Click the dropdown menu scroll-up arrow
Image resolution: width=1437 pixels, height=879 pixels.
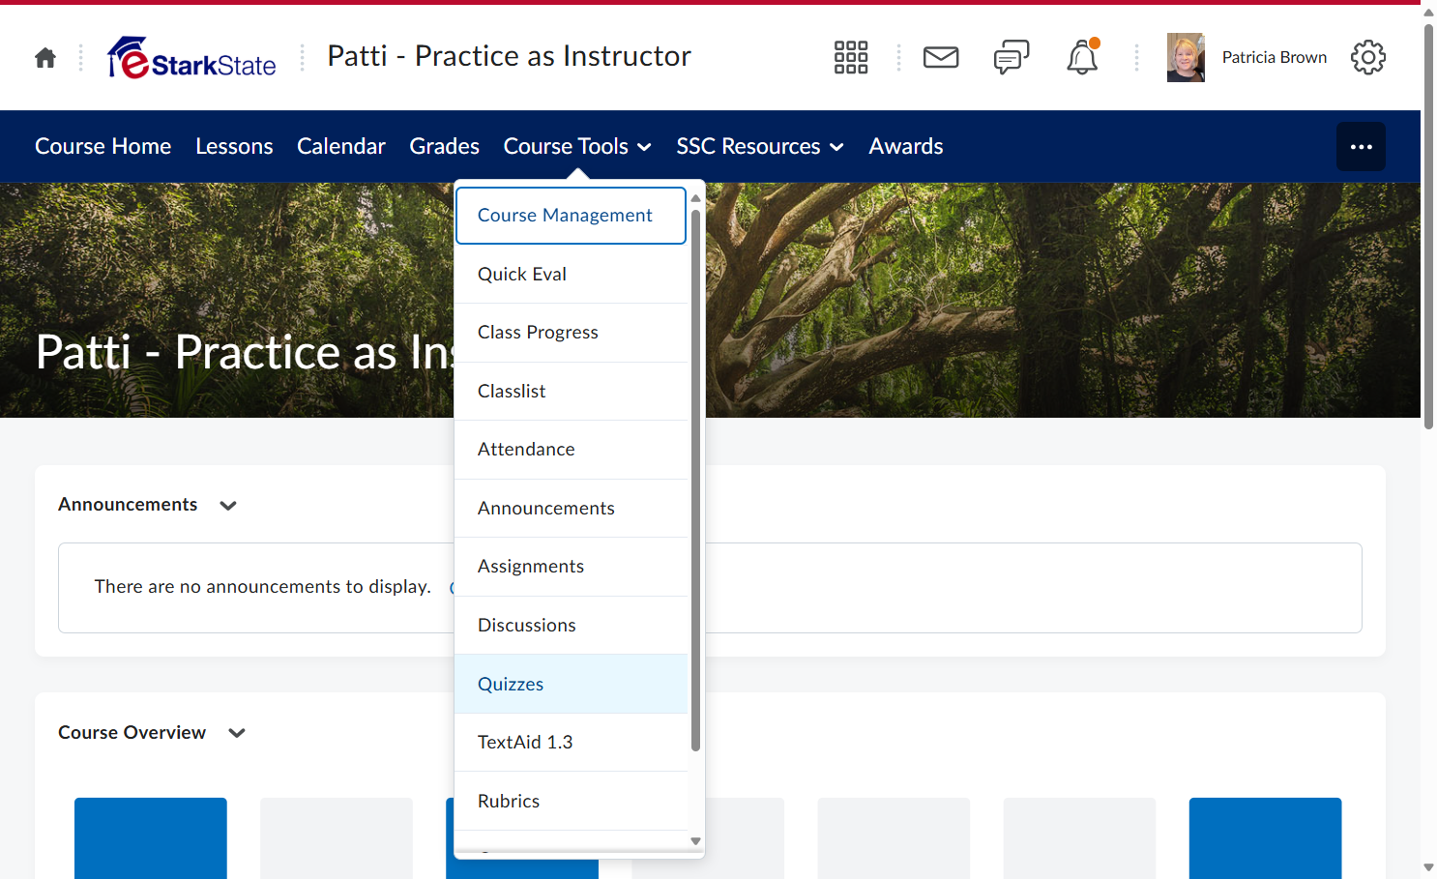coord(695,198)
